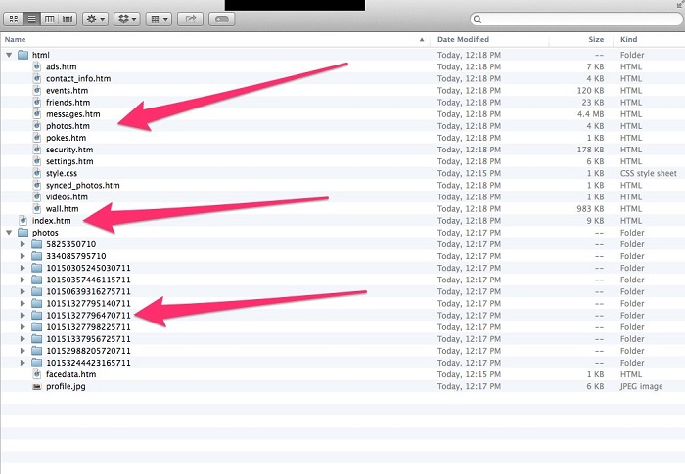Click the 120 KB size value
Viewport: 685px width, 474px height.
pos(591,90)
